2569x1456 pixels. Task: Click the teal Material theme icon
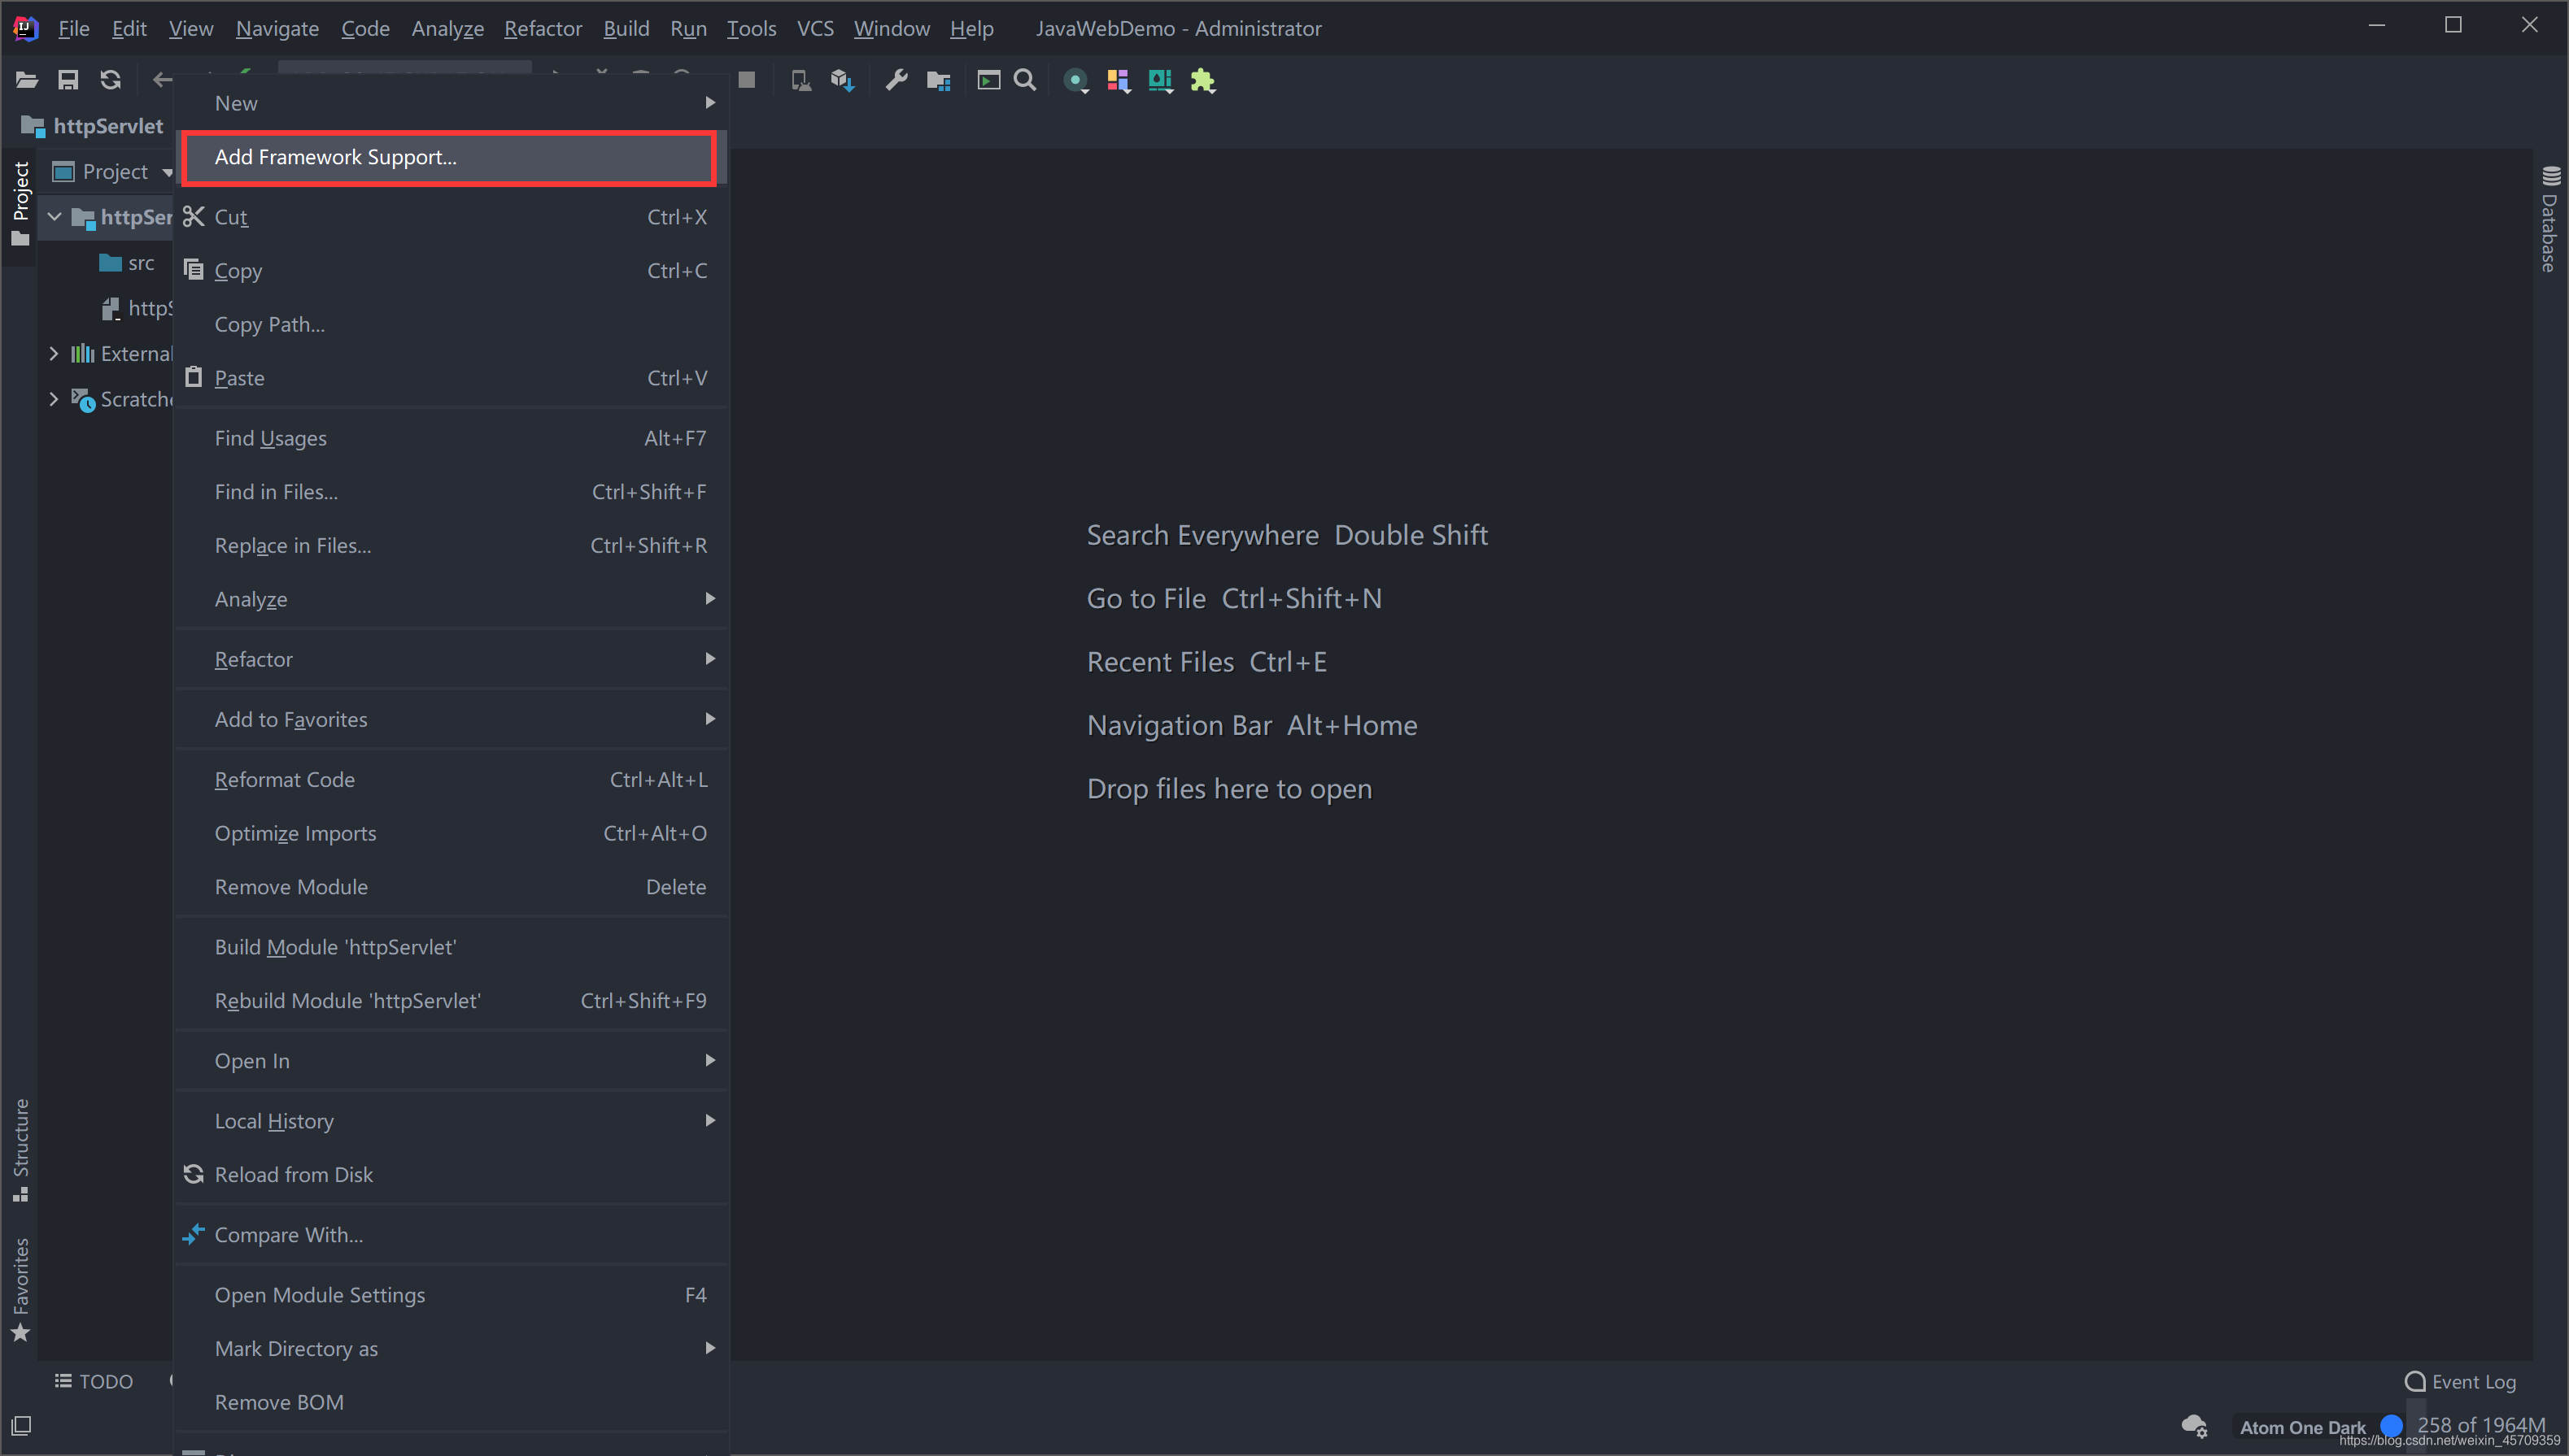(1161, 80)
